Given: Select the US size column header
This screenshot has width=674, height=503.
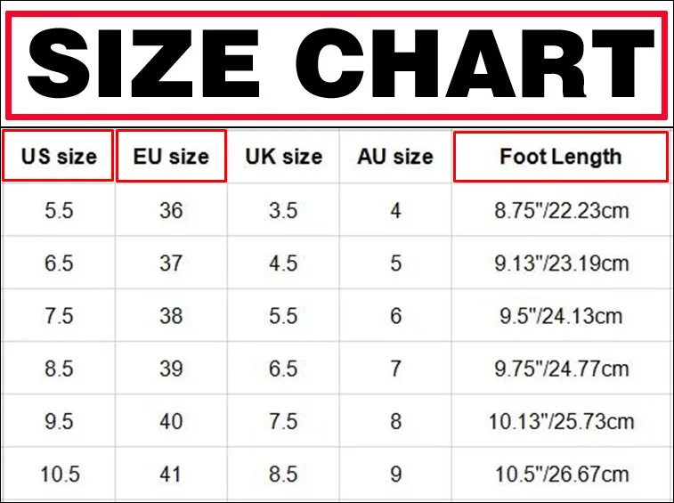Looking at the screenshot, I should tap(58, 156).
